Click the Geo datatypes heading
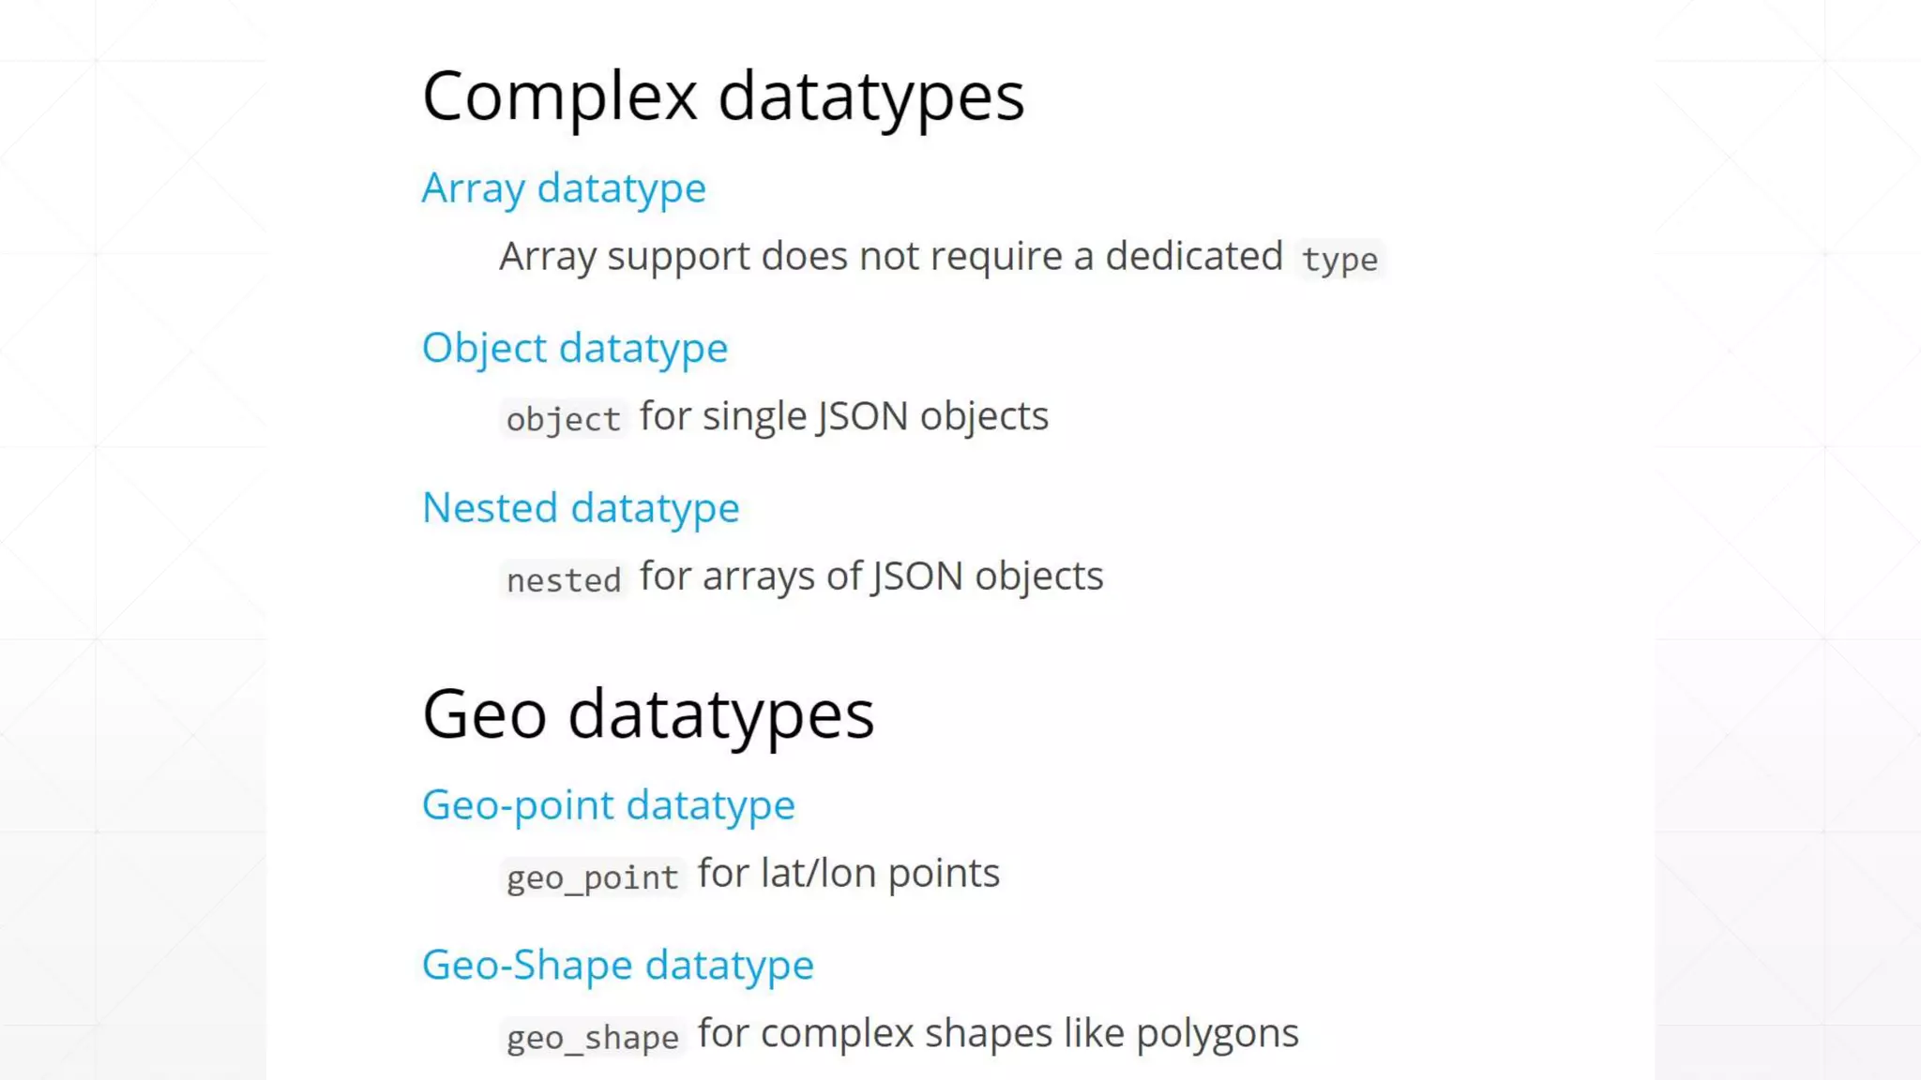The image size is (1921, 1080). click(647, 714)
